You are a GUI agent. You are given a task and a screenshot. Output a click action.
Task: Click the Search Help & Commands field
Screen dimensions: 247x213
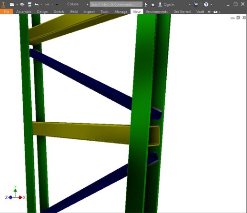(x=116, y=4)
